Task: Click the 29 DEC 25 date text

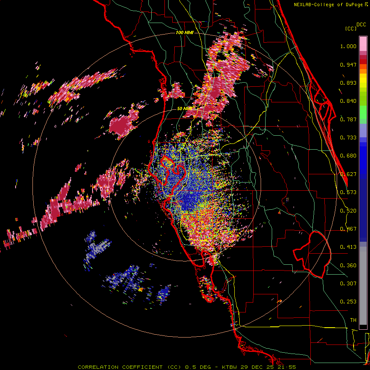Action: pyautogui.click(x=257, y=367)
